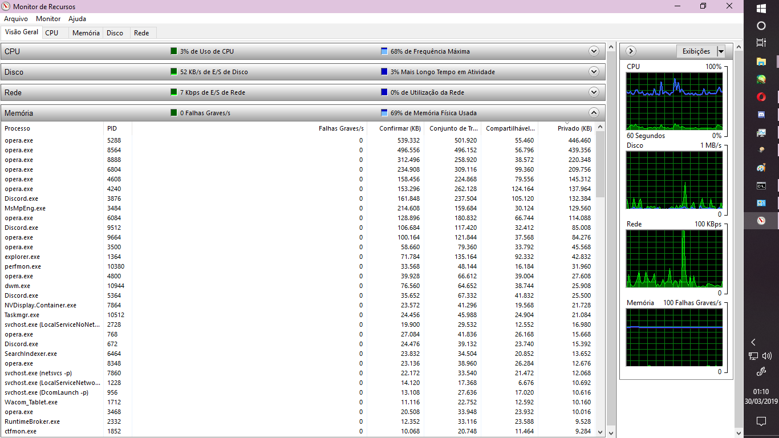Sort by Confirmar (KB) column header
Viewport: 779px width, 438px height.
click(395, 128)
